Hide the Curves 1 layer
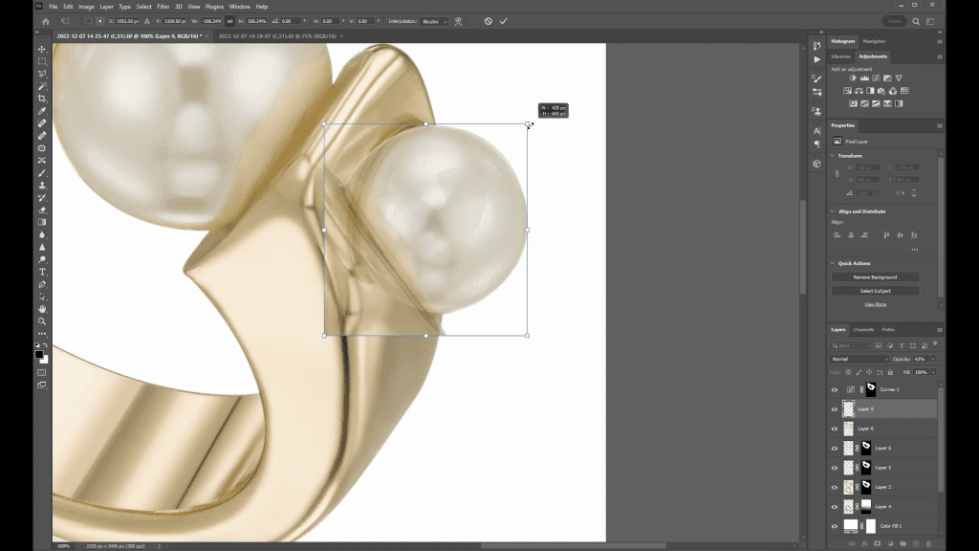979x551 pixels. 834,390
